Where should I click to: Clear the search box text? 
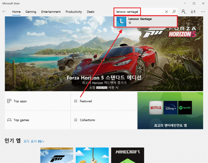[166, 12]
